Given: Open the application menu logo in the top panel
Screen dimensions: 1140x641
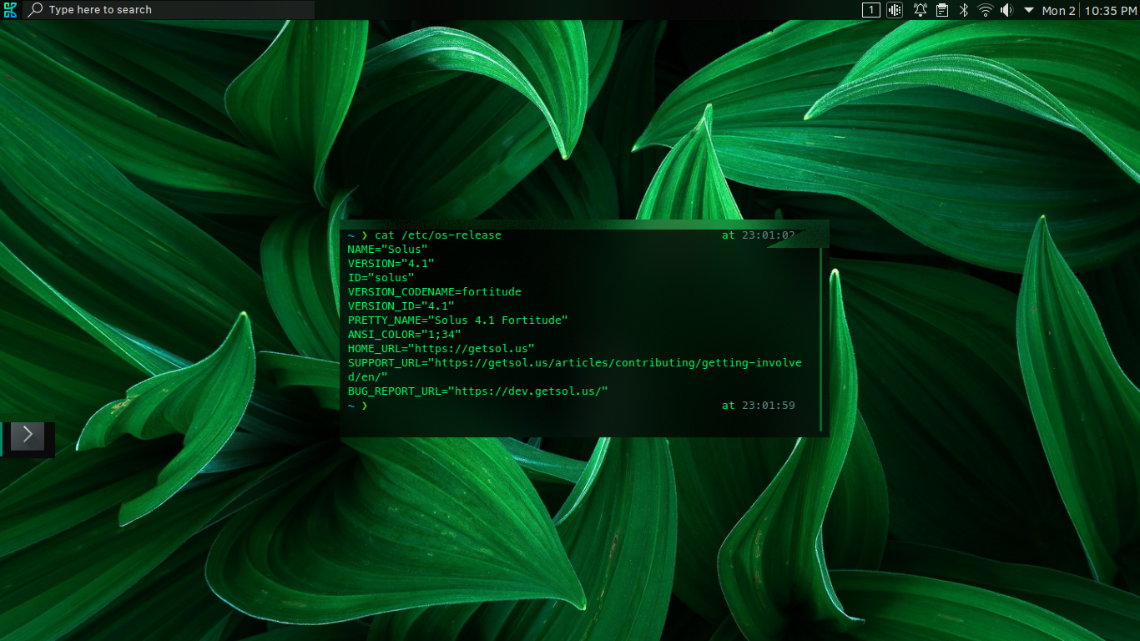Looking at the screenshot, I should pyautogui.click(x=10, y=10).
